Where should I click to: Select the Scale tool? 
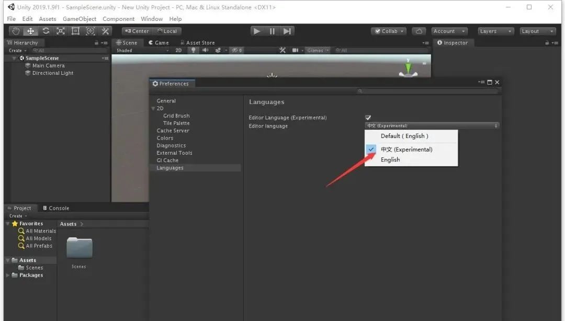coord(61,31)
